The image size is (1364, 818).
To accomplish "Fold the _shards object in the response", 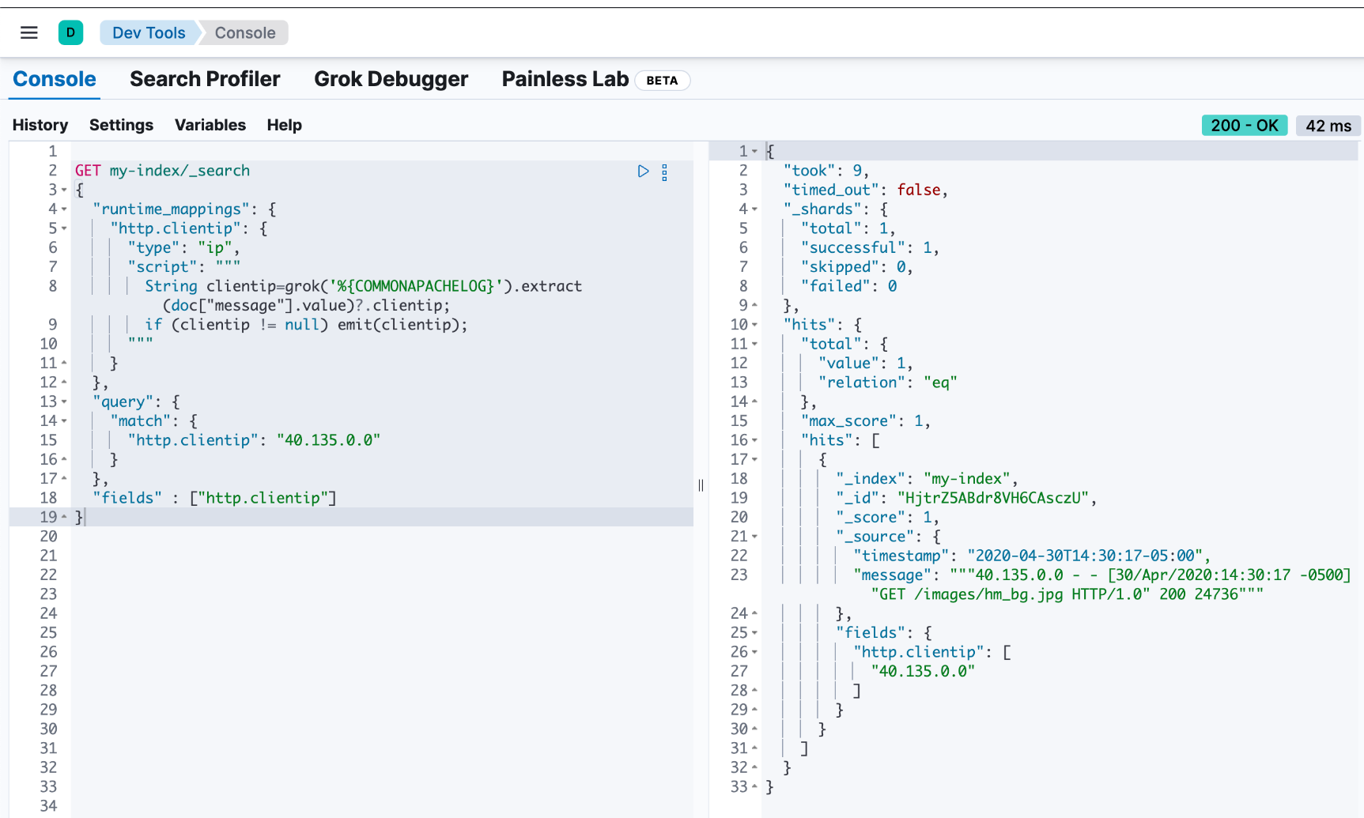I will coord(754,209).
